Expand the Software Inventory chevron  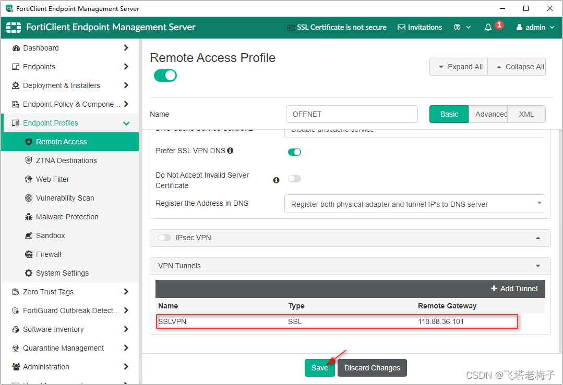(x=126, y=329)
